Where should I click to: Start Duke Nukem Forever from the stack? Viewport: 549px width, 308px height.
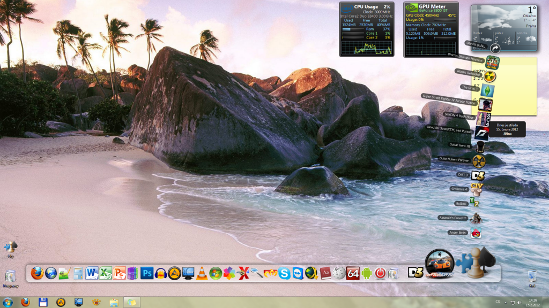click(x=479, y=161)
